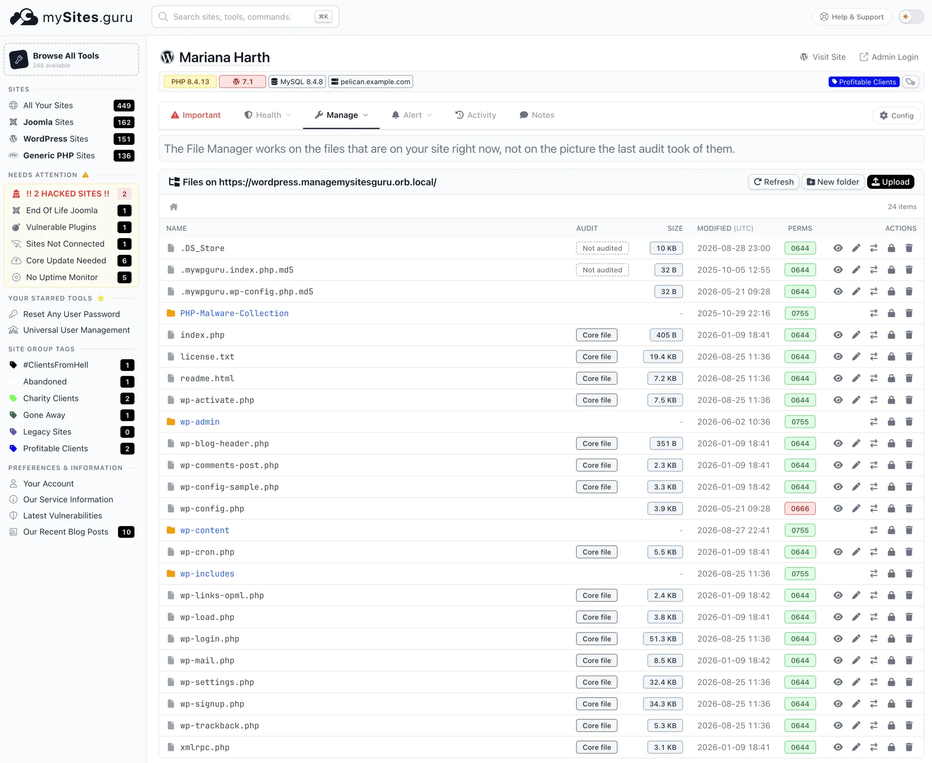The height and width of the screenshot is (763, 932).
Task: Click the site name Mariana Harth
Action: (x=224, y=57)
